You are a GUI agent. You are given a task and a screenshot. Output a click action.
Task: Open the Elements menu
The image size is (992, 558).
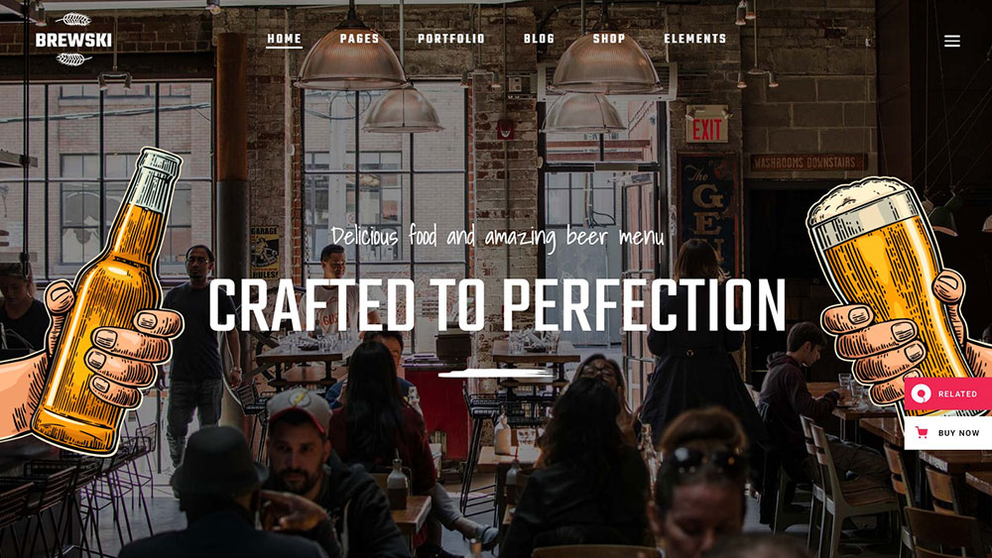(x=695, y=39)
